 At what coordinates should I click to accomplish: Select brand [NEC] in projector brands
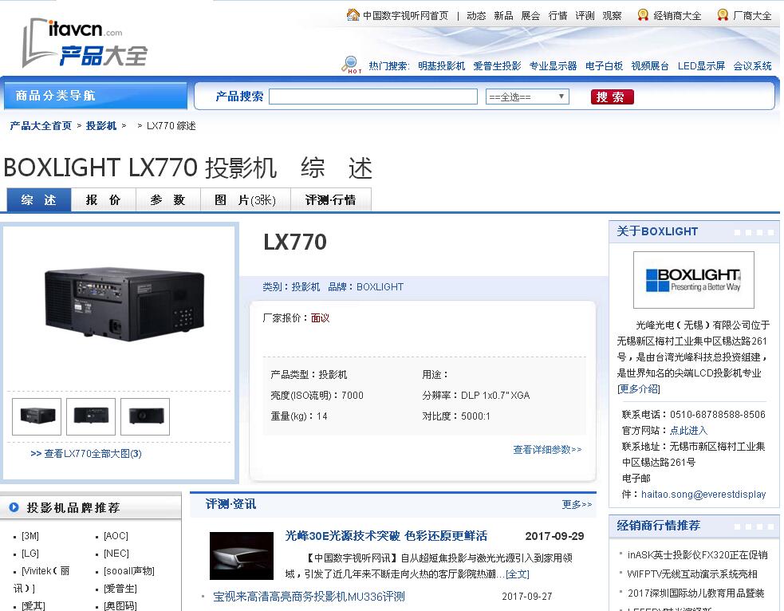tap(116, 554)
